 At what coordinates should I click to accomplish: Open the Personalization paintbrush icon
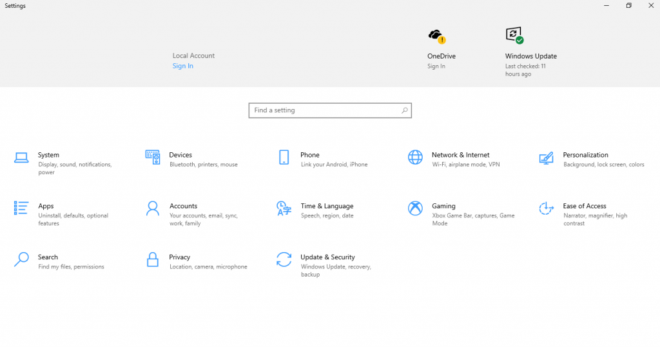click(547, 158)
